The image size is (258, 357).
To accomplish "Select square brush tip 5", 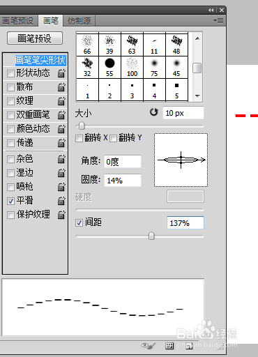I will pos(176,90).
